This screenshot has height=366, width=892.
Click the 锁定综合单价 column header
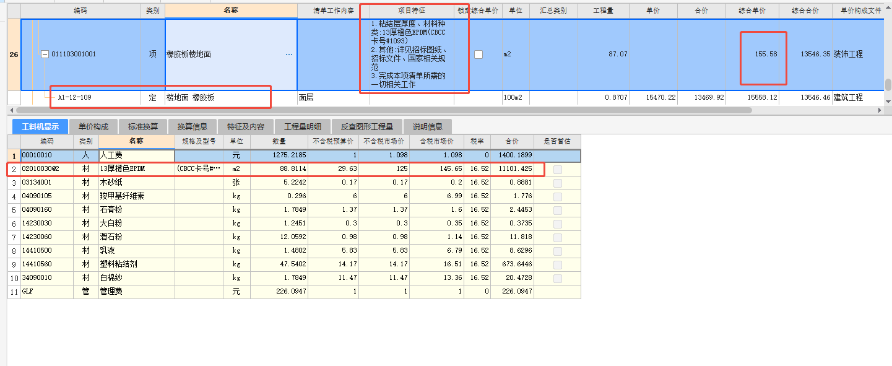click(x=478, y=11)
